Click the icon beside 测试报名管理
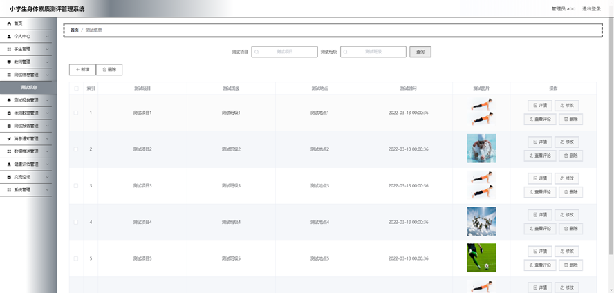Viewport: 614px width, 293px height. point(9,100)
